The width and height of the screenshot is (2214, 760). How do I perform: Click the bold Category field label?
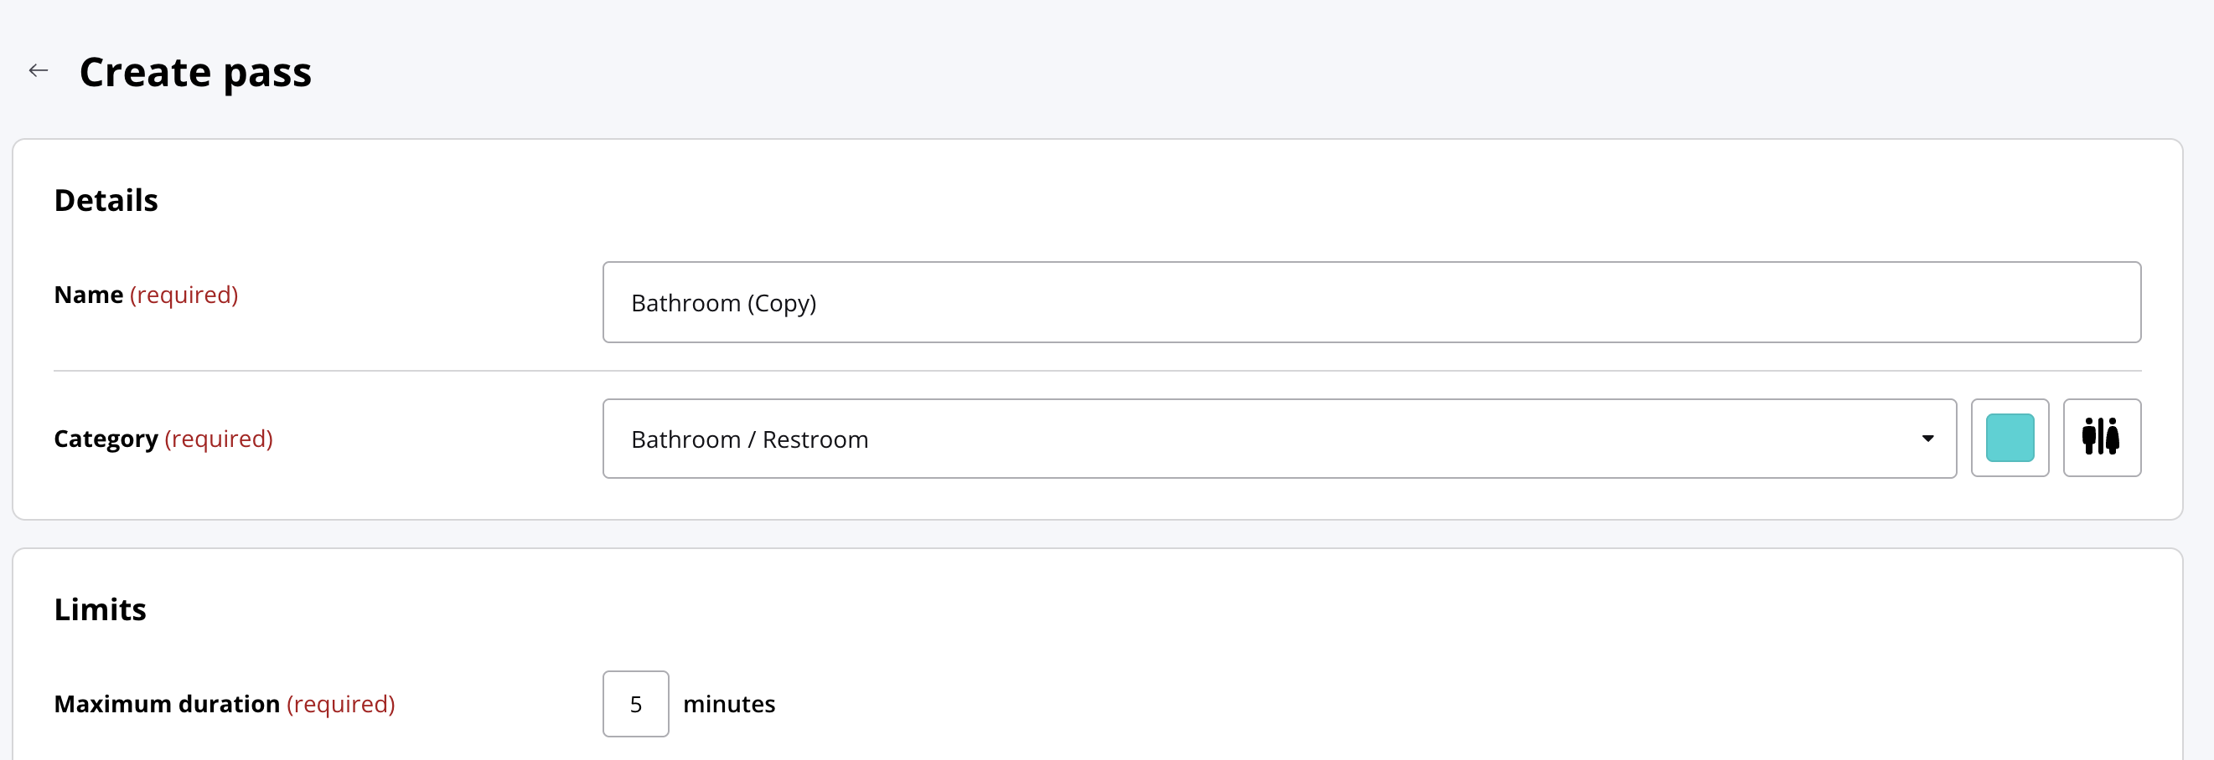[106, 439]
